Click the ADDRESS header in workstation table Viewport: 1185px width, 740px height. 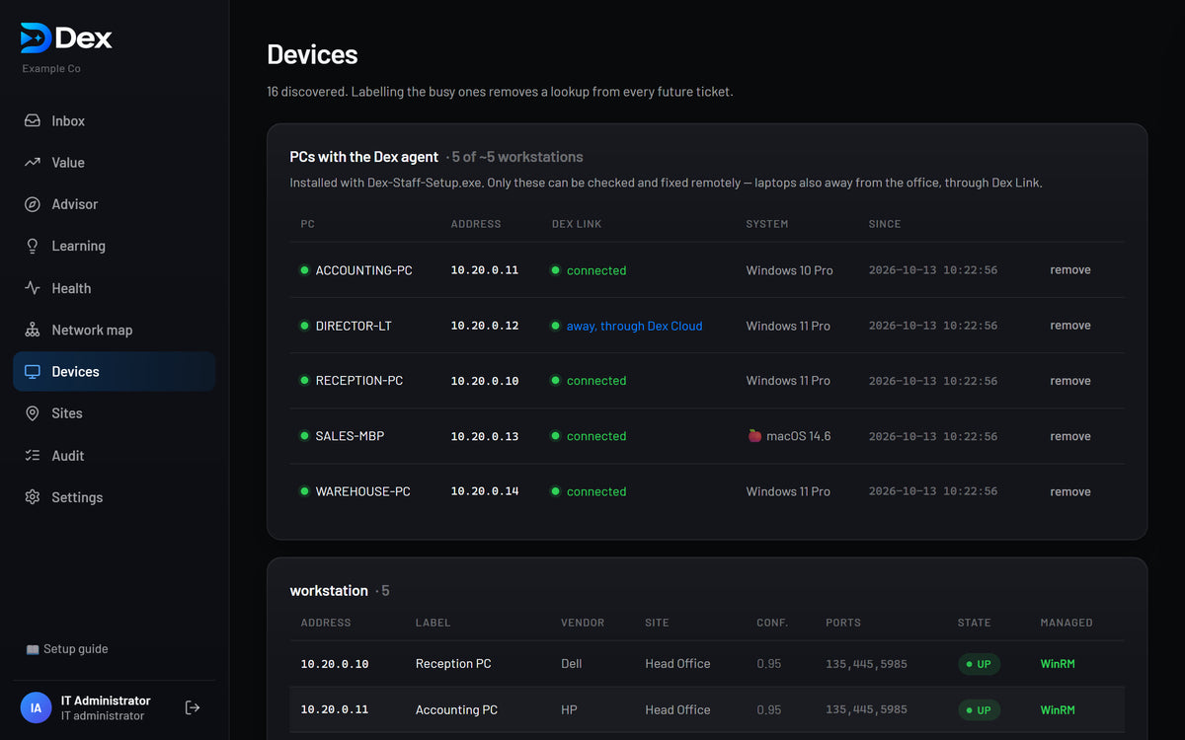pos(326,623)
